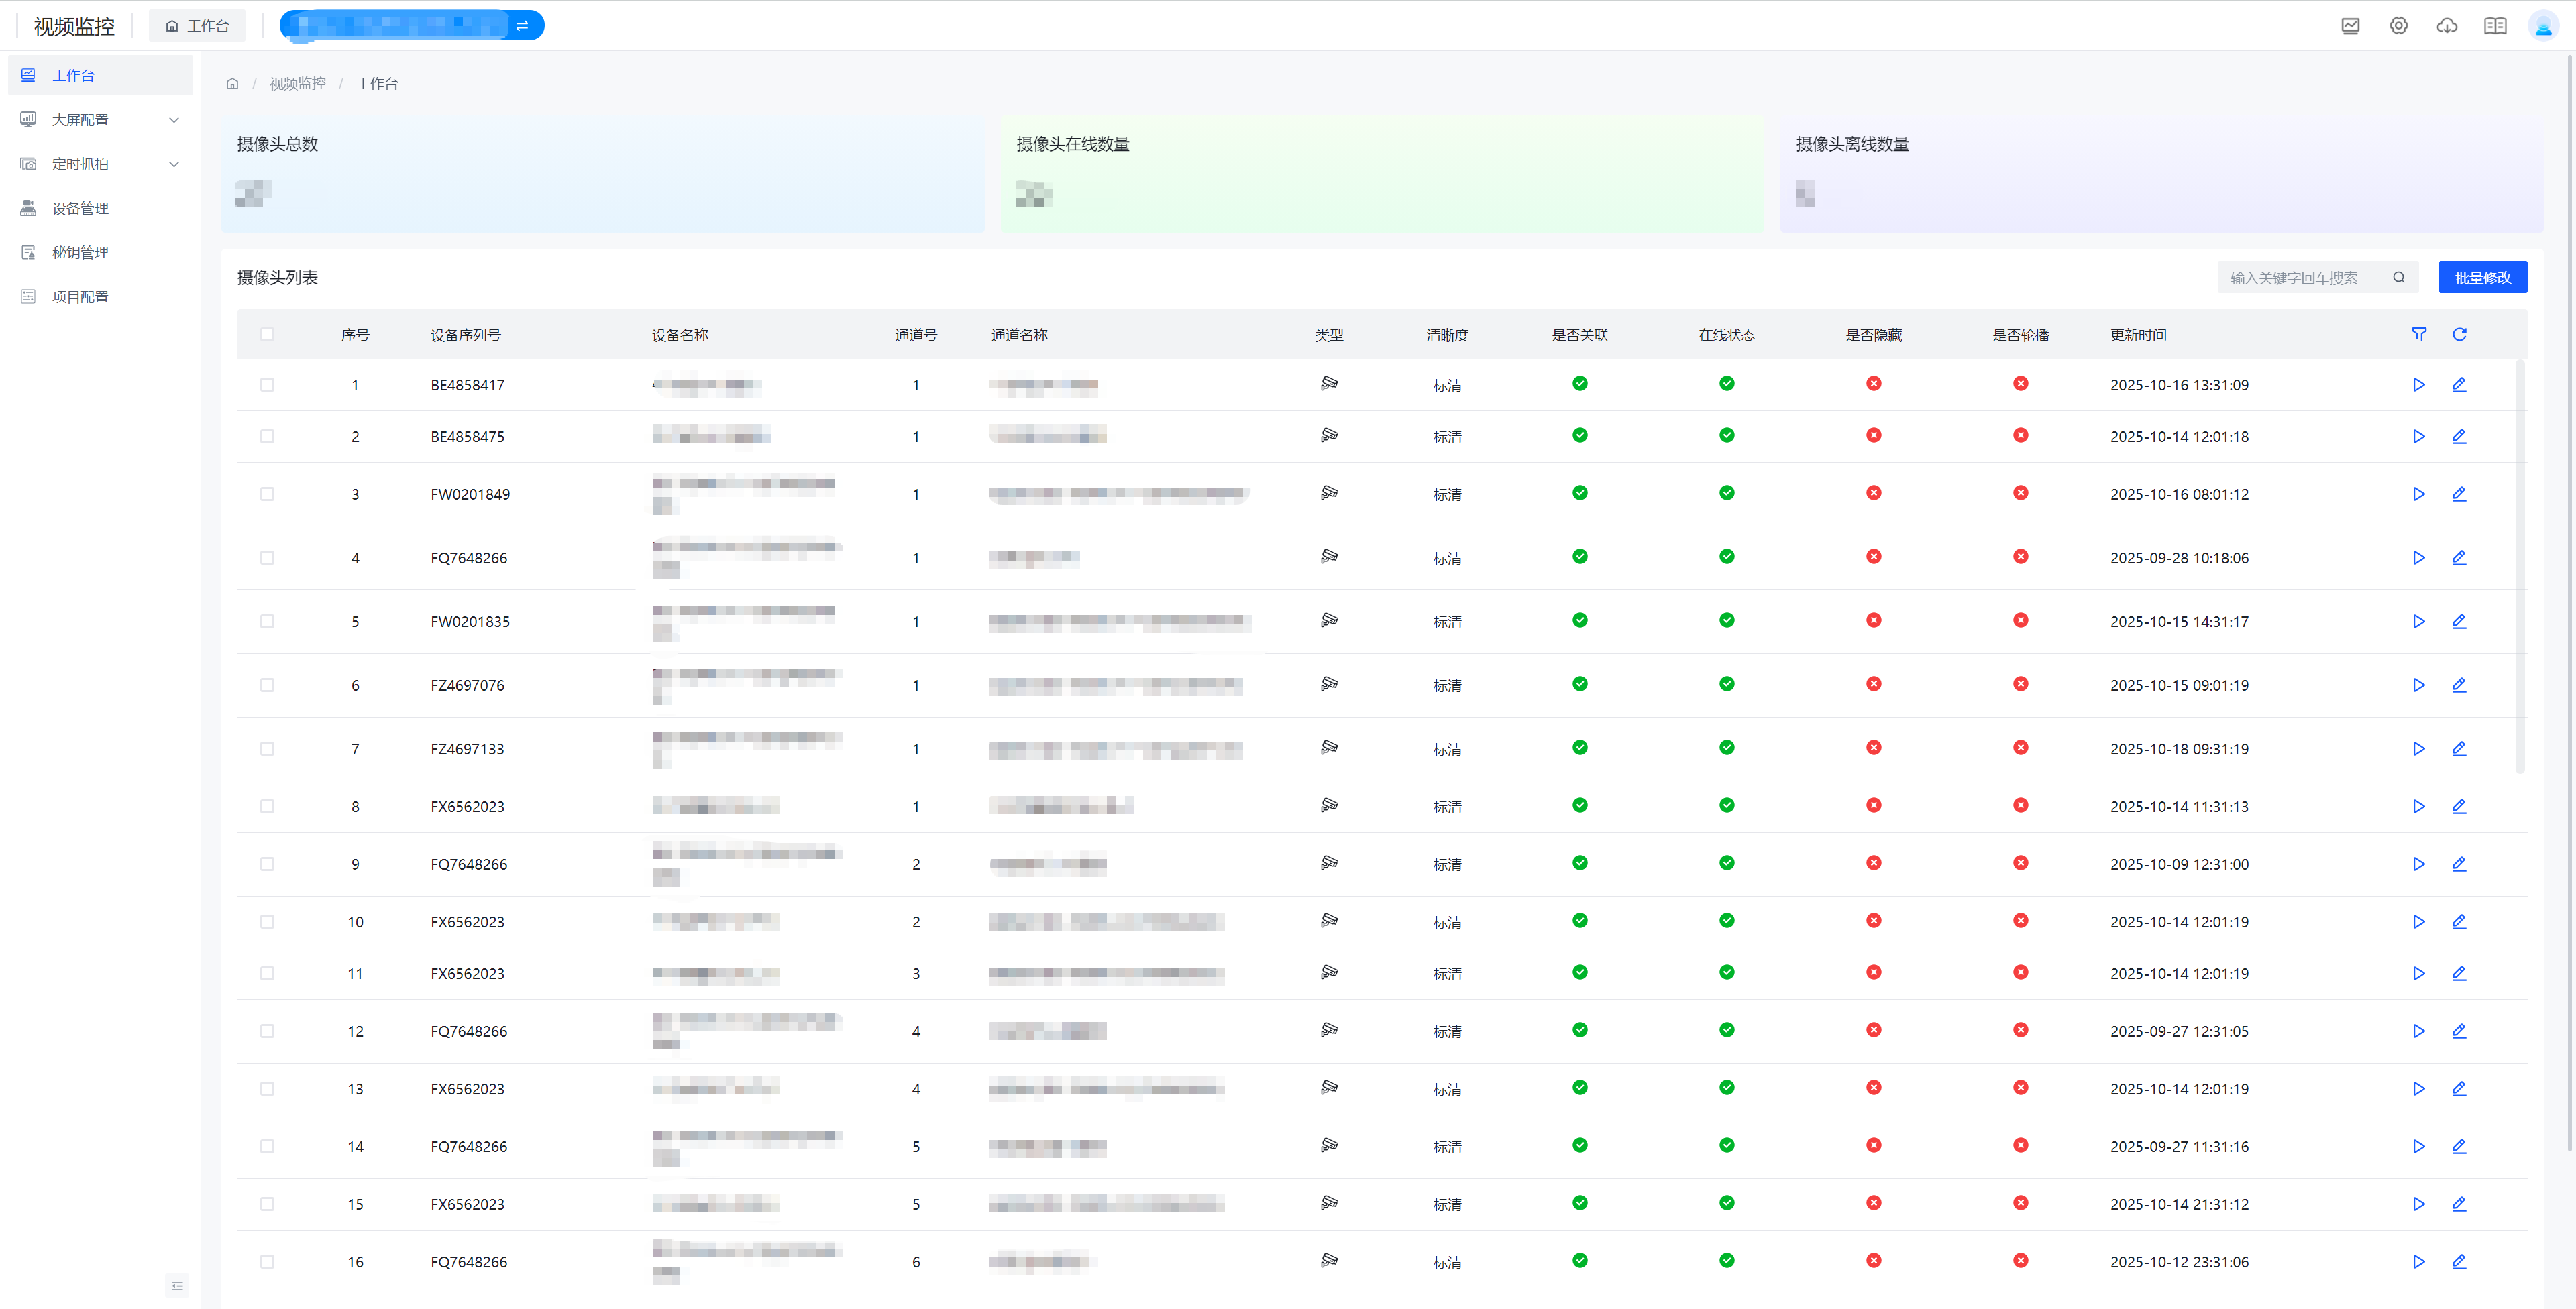Select all rows with header checkbox

(x=267, y=334)
